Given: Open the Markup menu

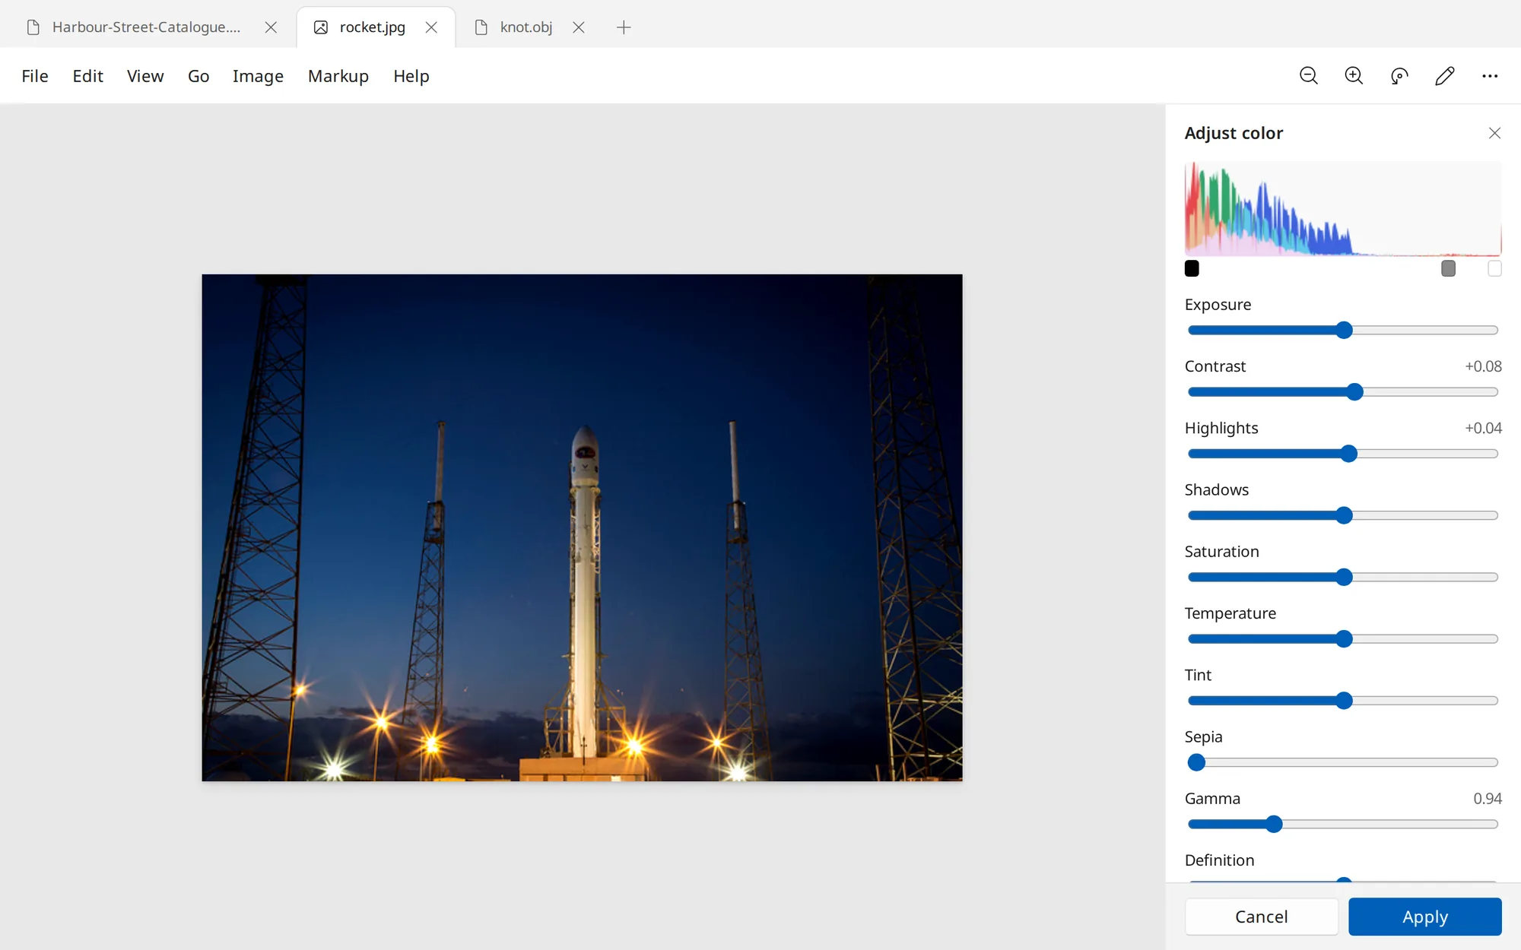Looking at the screenshot, I should [x=338, y=76].
